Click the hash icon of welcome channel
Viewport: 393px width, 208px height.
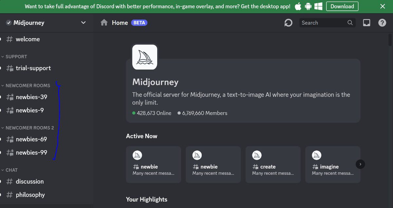(10, 39)
